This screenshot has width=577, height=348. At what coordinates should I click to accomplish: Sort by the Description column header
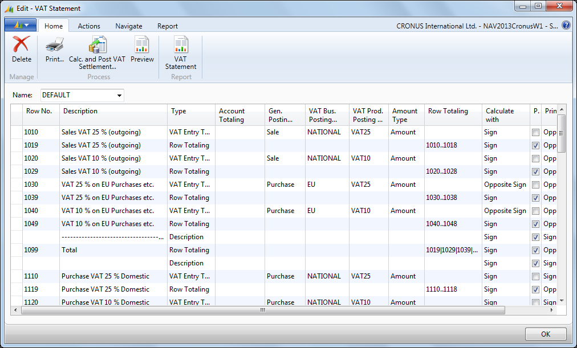pyautogui.click(x=113, y=115)
